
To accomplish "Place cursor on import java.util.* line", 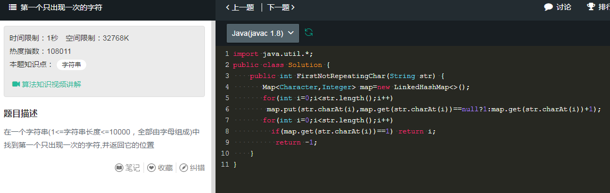I will pyautogui.click(x=273, y=53).
